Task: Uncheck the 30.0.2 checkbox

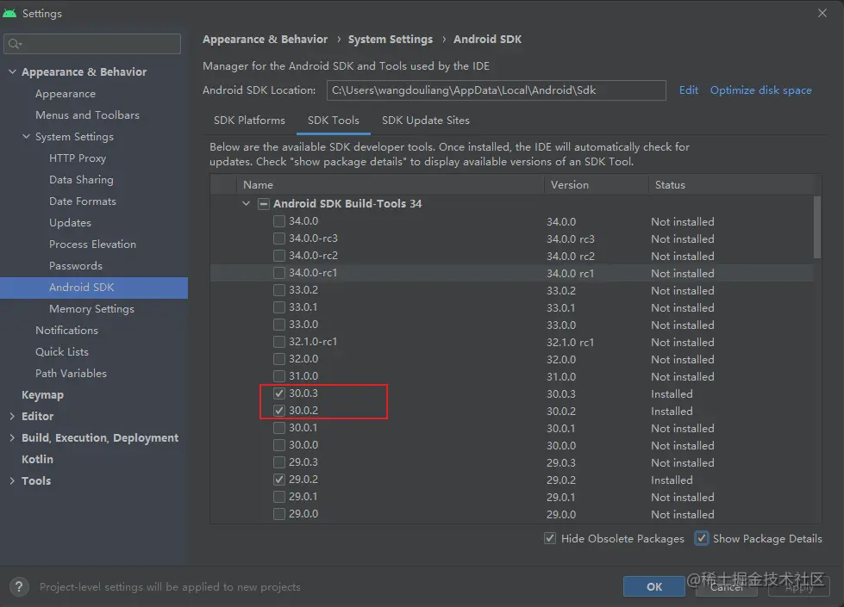Action: (278, 410)
